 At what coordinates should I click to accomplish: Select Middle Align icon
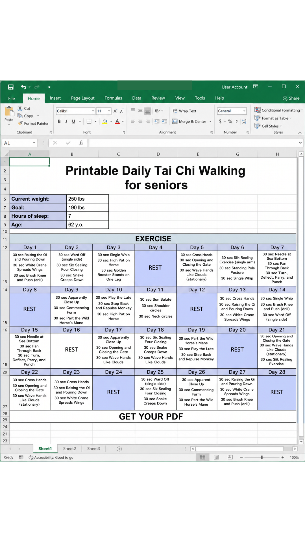click(140, 111)
